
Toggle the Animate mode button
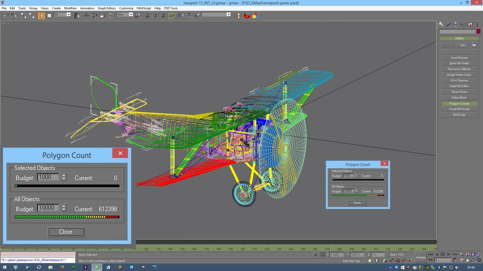coord(420,257)
